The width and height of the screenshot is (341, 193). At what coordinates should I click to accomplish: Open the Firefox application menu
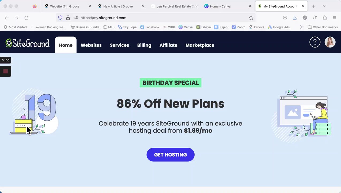tap(334, 18)
